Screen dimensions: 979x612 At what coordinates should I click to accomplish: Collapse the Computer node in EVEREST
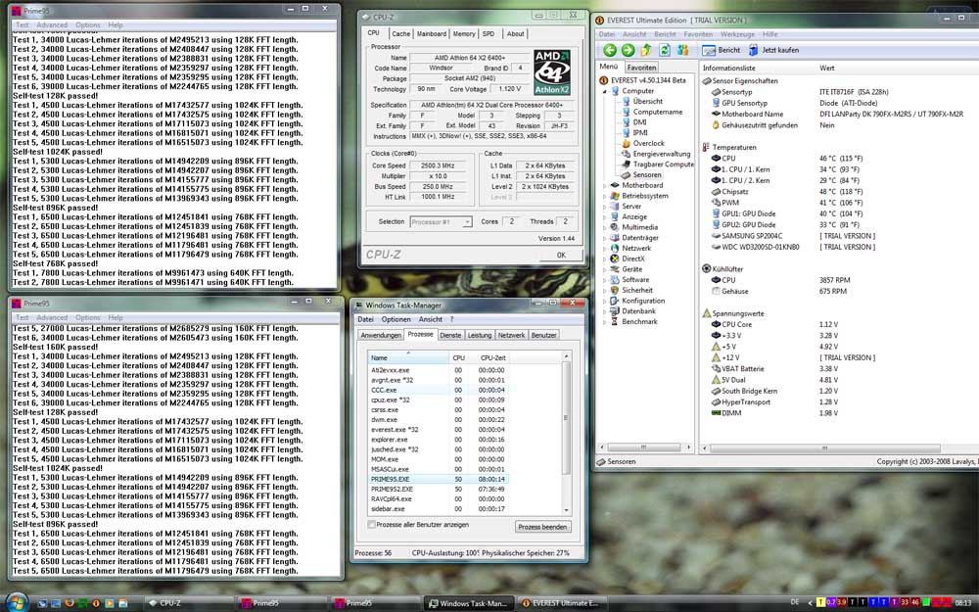604,91
